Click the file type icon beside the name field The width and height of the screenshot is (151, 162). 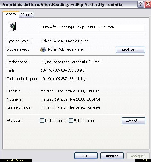(13, 27)
